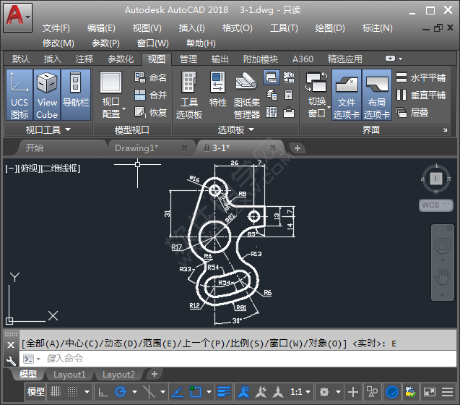Click the layer properties palette icon
The image size is (460, 405).
pos(272,95)
